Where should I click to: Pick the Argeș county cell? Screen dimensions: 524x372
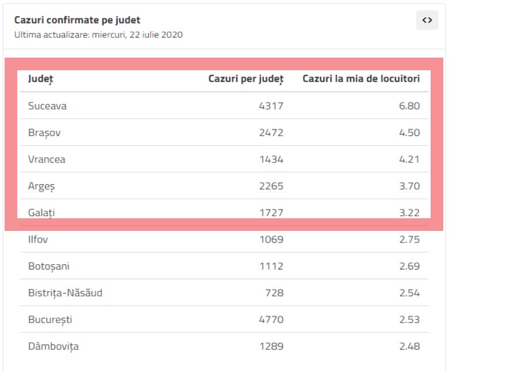(x=40, y=186)
